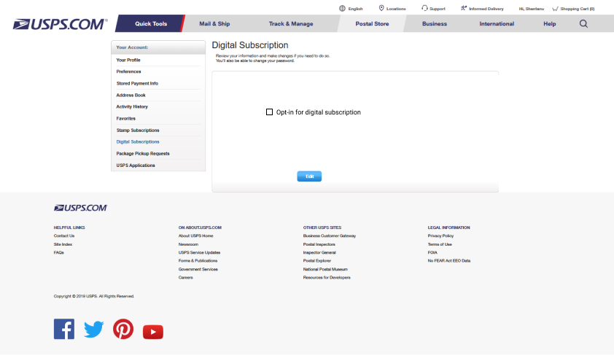
Task: Open the Track & Manage menu
Action: click(291, 23)
